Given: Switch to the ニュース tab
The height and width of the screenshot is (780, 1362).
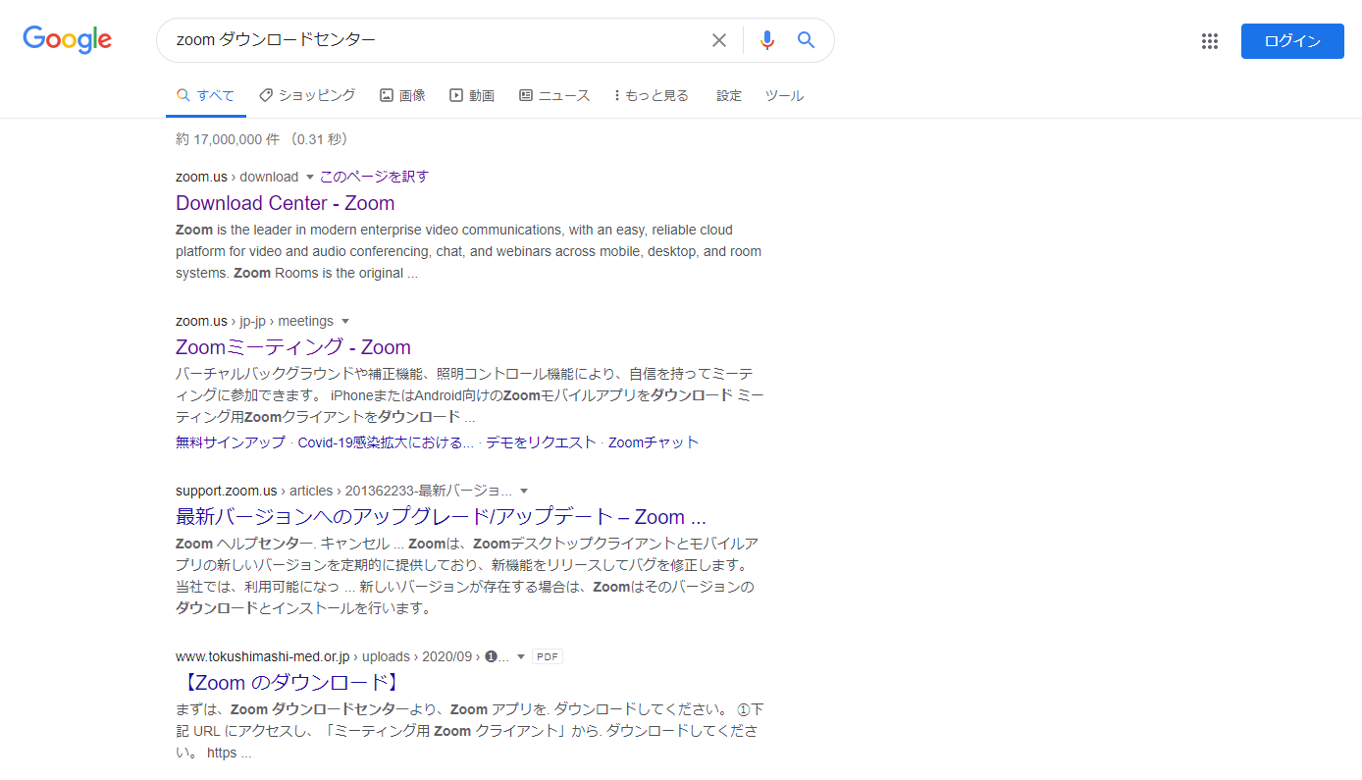Looking at the screenshot, I should coord(554,96).
